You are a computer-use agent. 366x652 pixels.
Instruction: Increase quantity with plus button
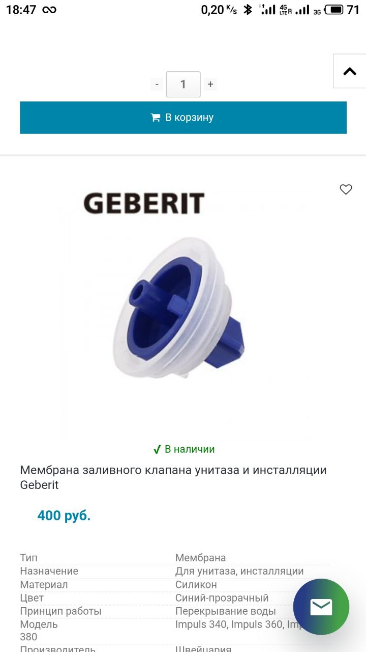click(x=210, y=85)
